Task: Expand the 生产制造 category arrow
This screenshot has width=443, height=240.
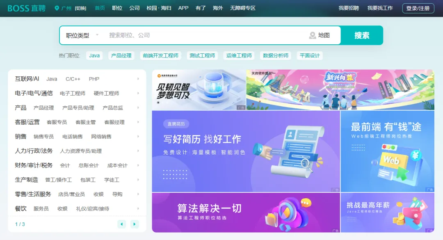Action: pyautogui.click(x=138, y=180)
